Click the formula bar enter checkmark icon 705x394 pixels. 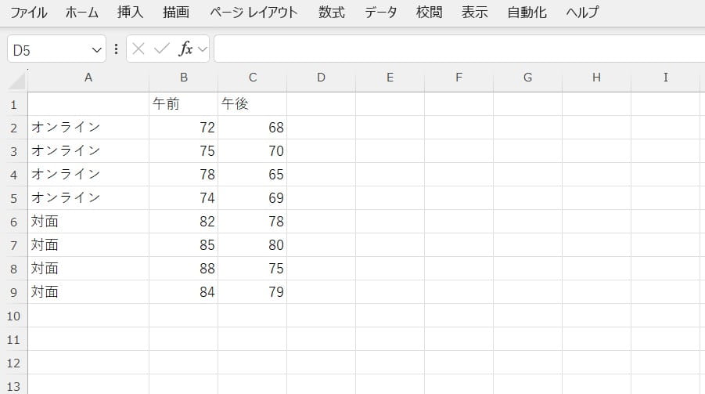pyautogui.click(x=162, y=49)
